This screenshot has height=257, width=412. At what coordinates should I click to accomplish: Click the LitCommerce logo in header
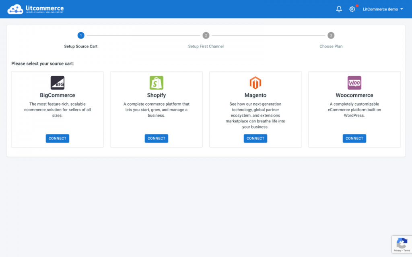pos(35,9)
